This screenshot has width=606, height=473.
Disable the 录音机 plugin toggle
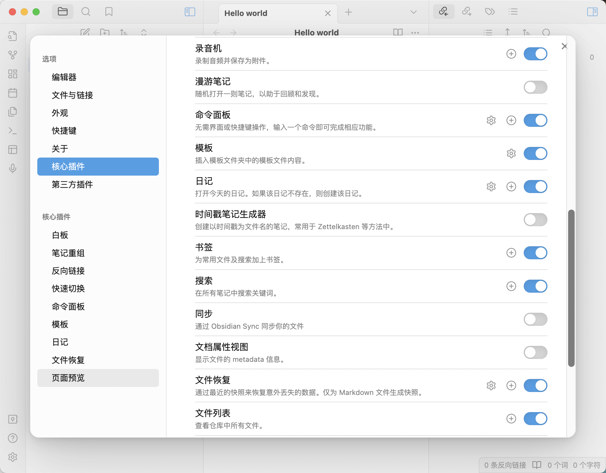535,54
